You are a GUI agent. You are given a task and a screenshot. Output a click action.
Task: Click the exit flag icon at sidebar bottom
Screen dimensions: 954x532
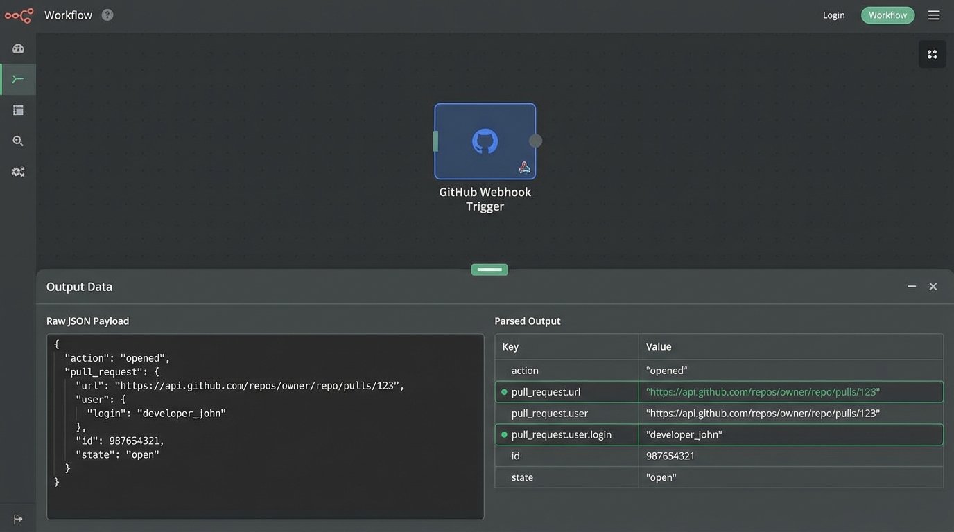pyautogui.click(x=17, y=518)
